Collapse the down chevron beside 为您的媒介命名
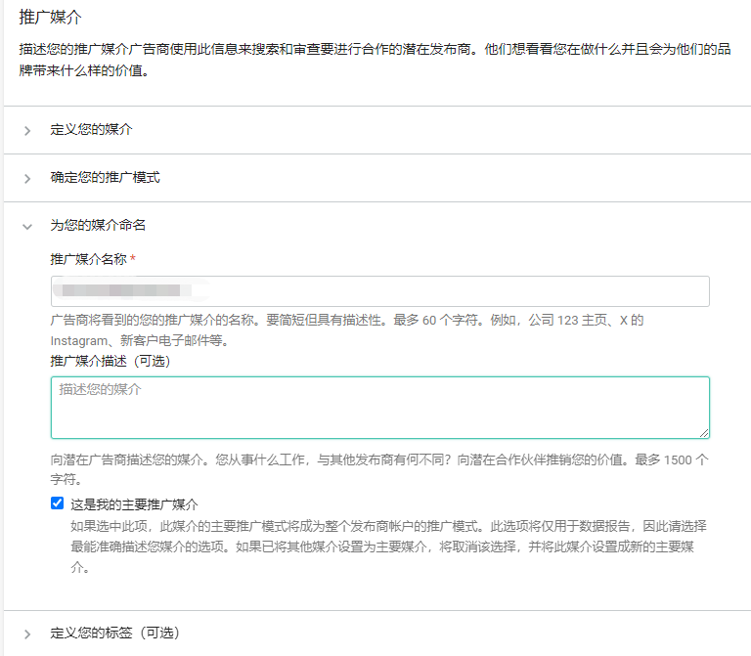Image resolution: width=751 pixels, height=656 pixels. tap(27, 226)
